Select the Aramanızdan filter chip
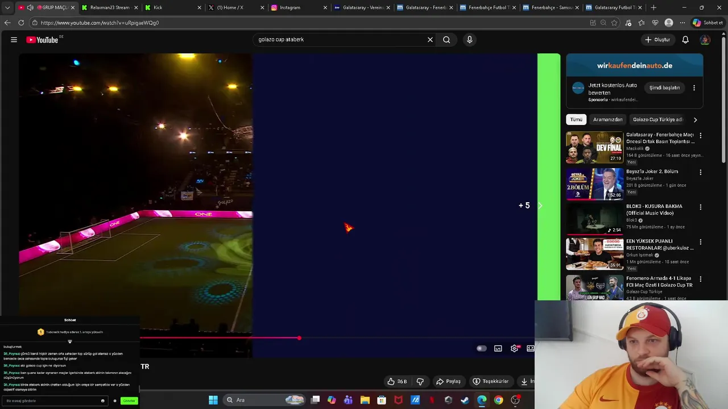The height and width of the screenshot is (409, 728). pyautogui.click(x=607, y=119)
